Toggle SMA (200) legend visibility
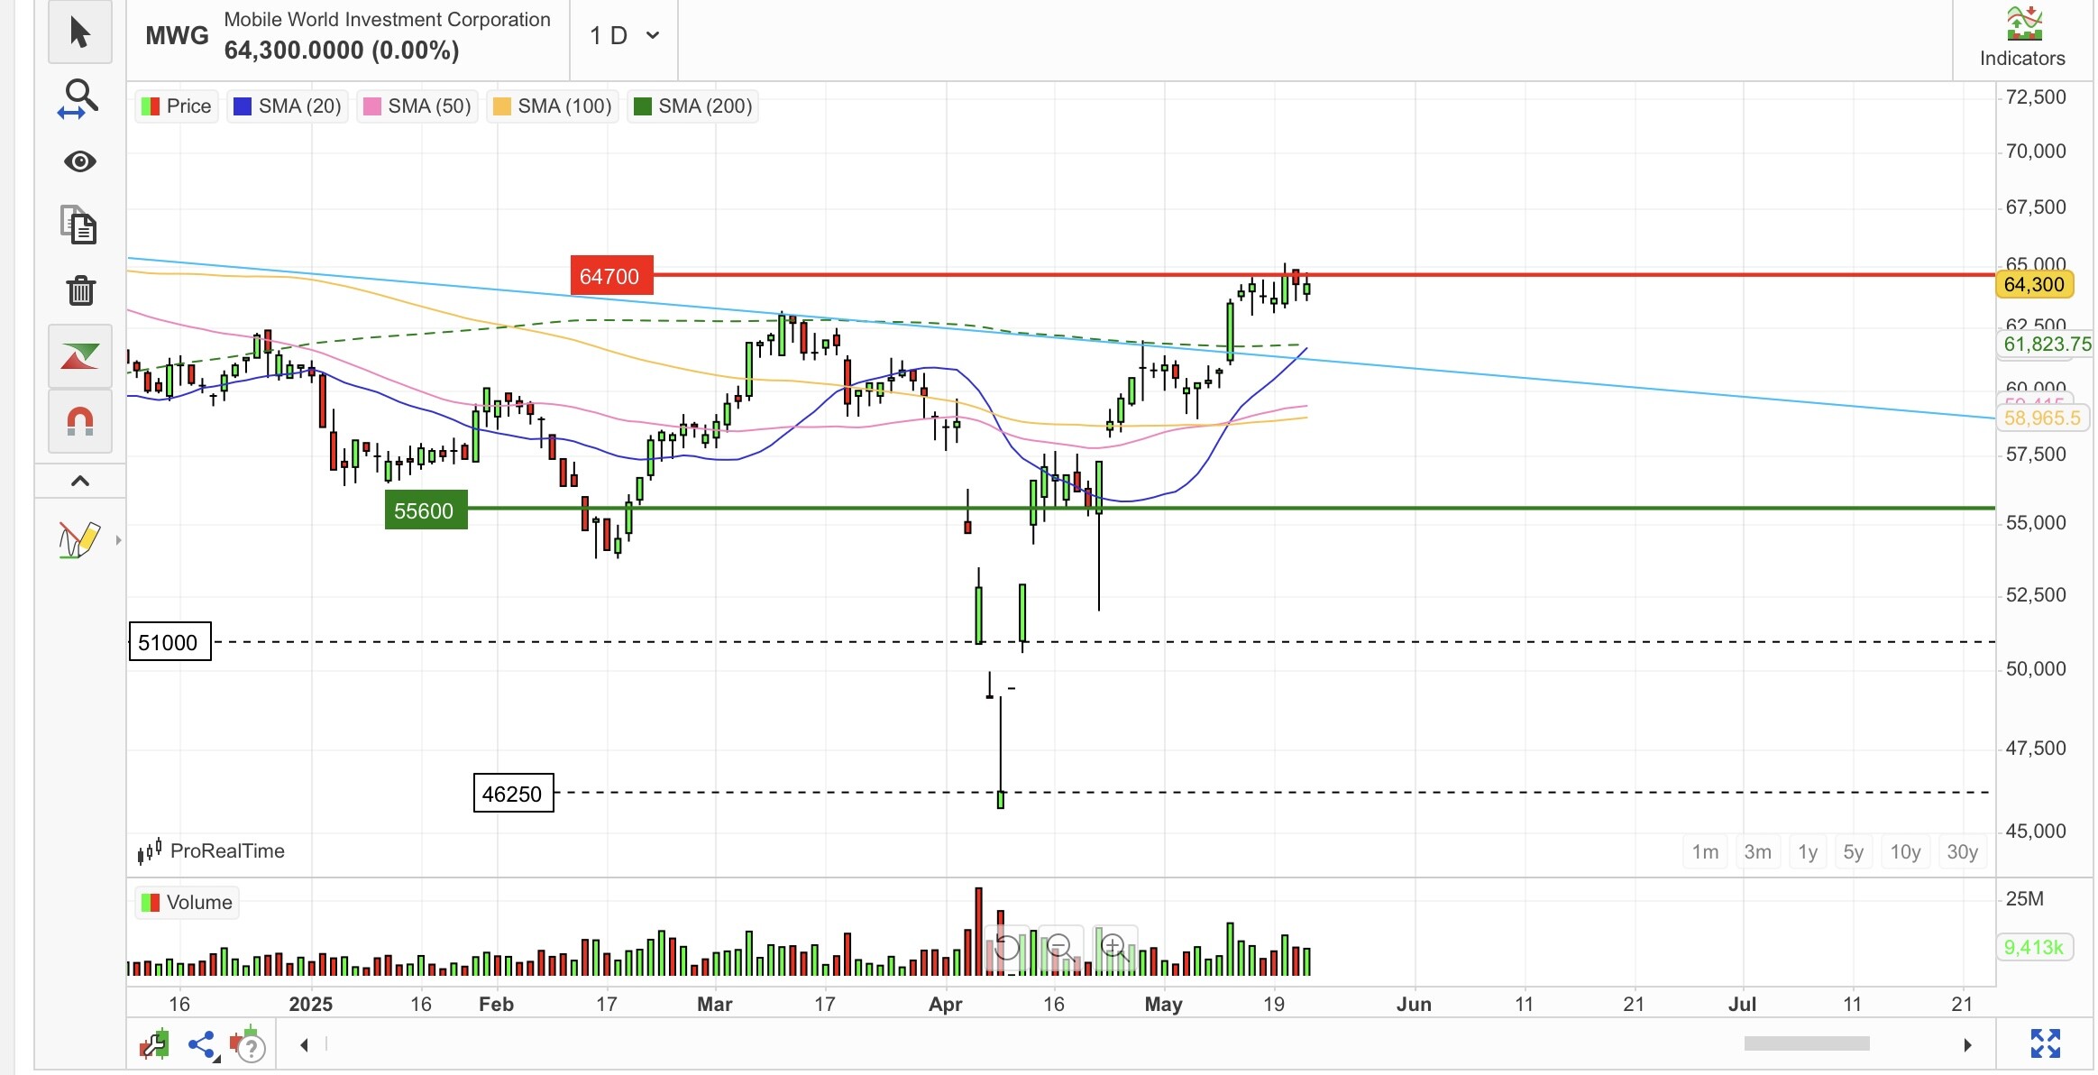This screenshot has height=1075, width=2098. pos(692,106)
